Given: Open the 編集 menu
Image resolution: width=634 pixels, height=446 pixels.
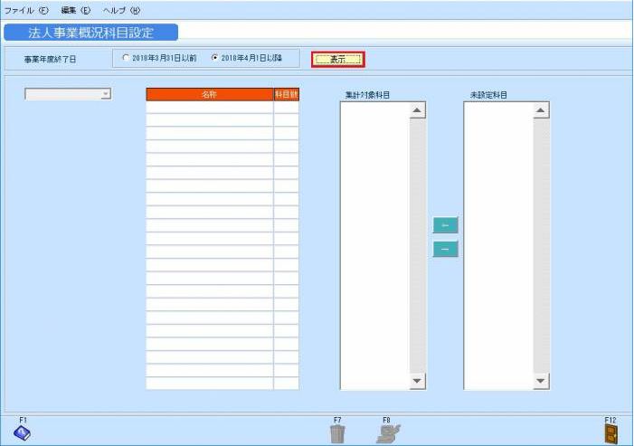Looking at the screenshot, I should 76,11.
